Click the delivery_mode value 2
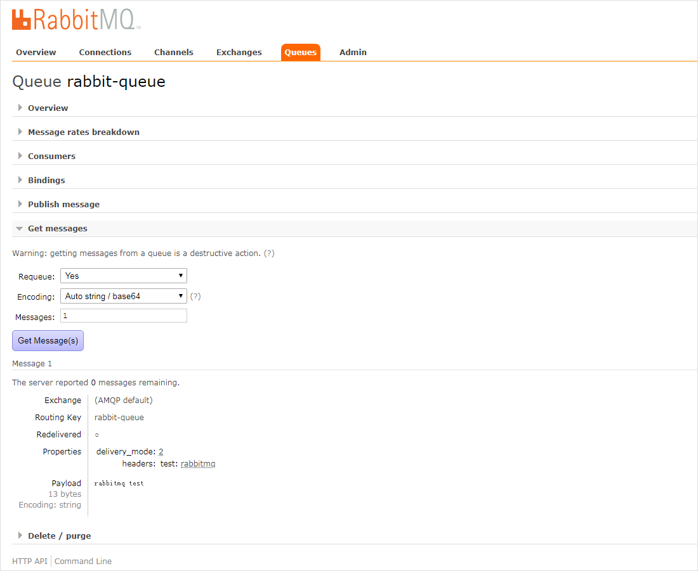 (x=161, y=452)
